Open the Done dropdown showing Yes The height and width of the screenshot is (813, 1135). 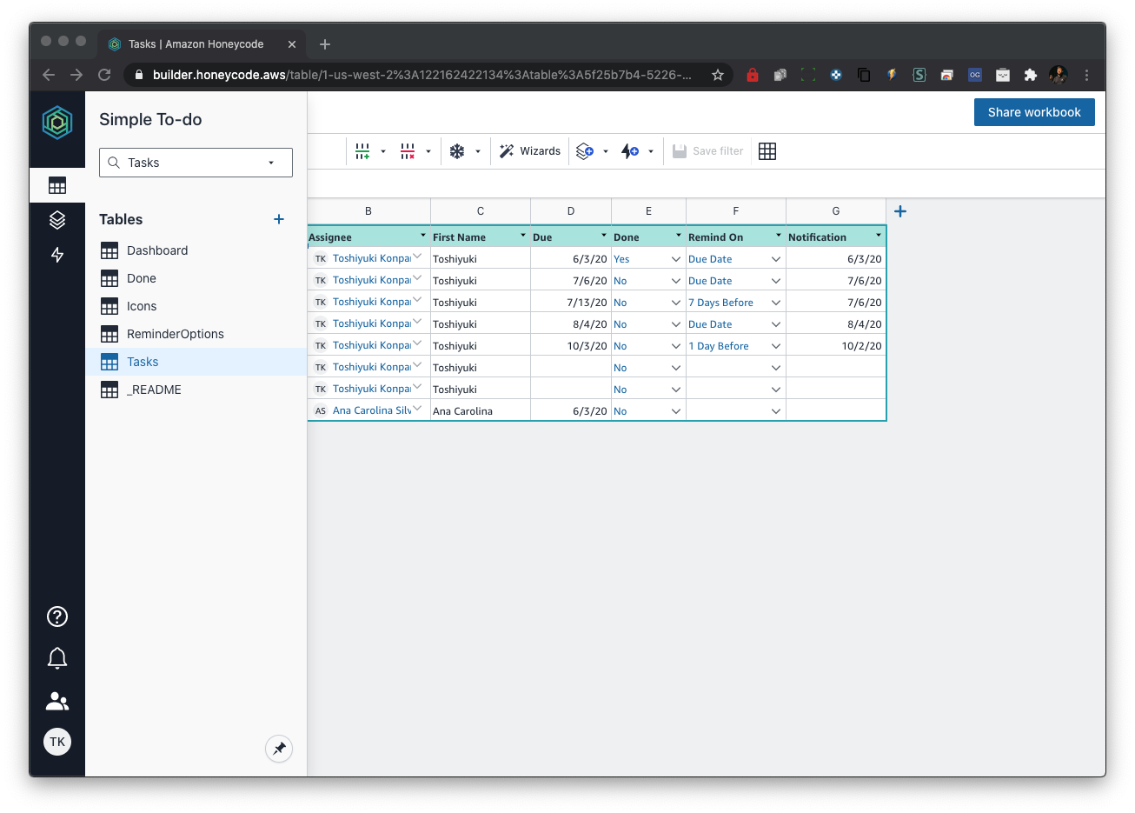click(x=676, y=259)
